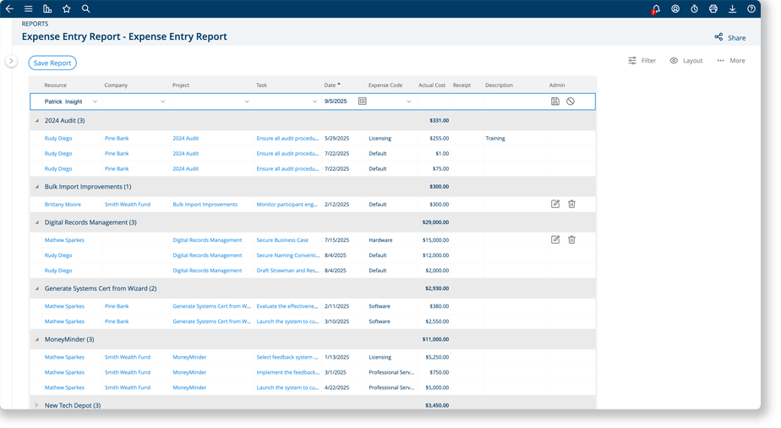Toggle sort on the Date column header
Viewport: 781px width, 428px height.
[x=332, y=85]
